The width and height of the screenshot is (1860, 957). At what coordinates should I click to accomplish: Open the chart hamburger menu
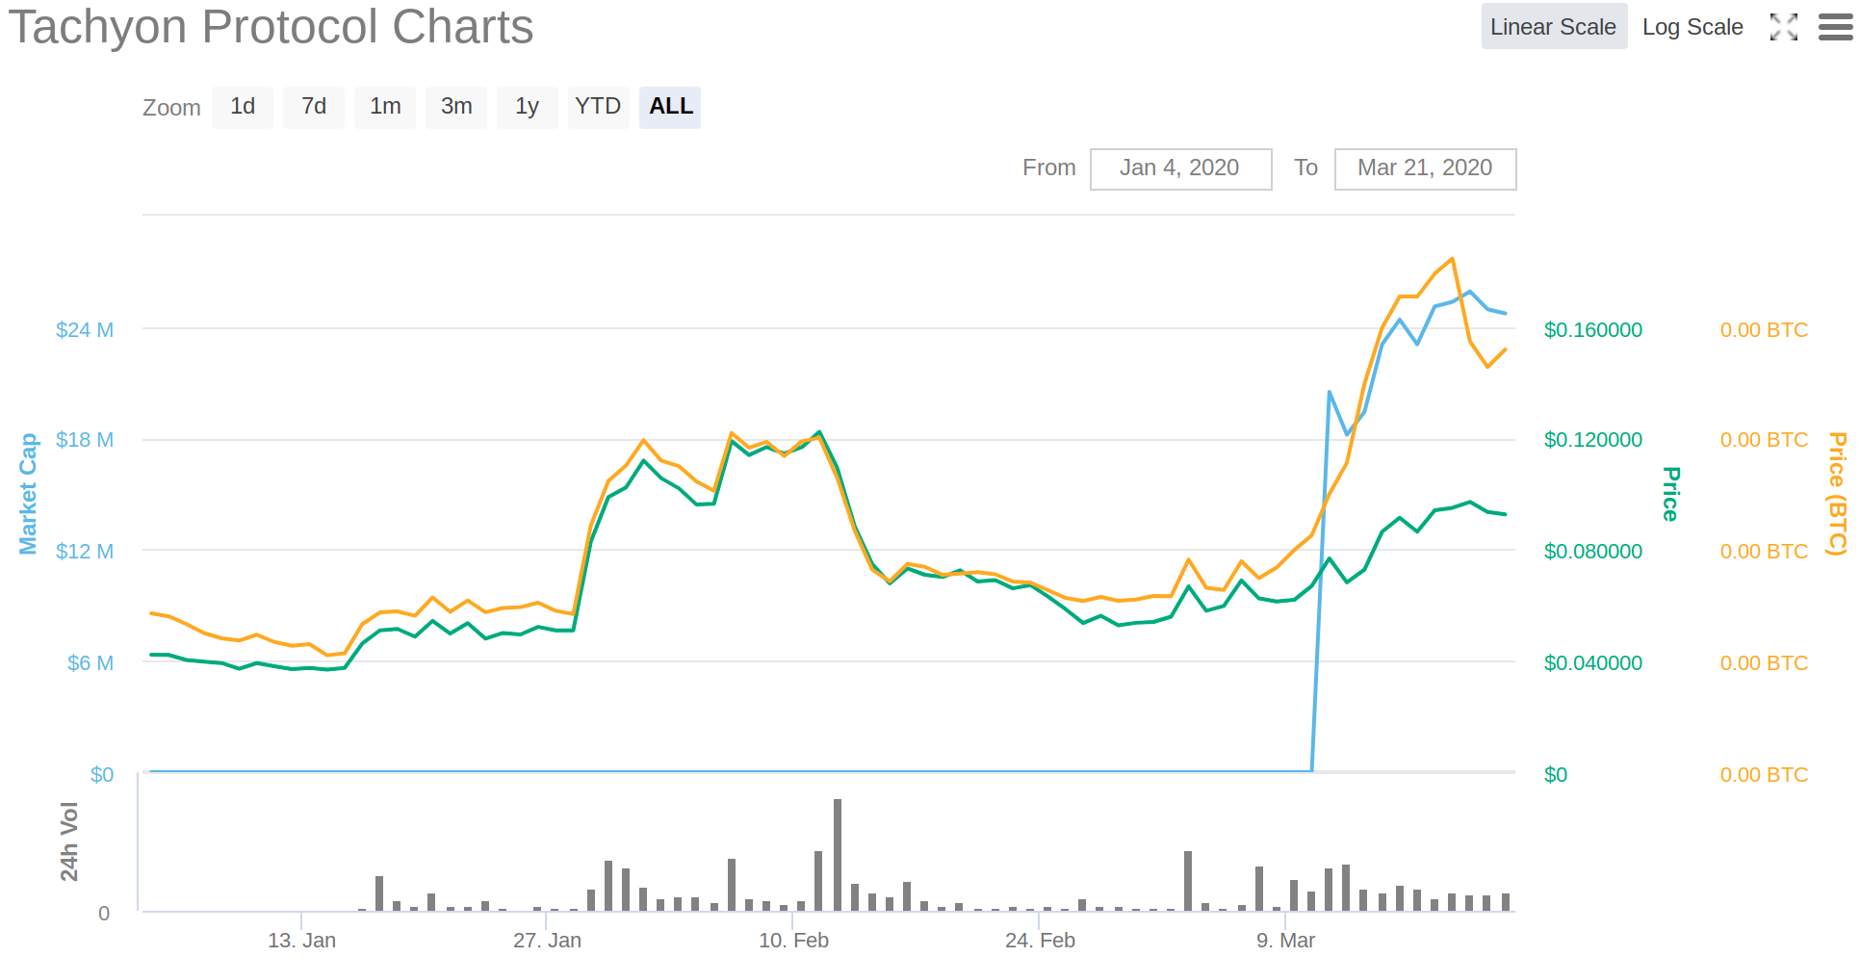(1835, 27)
